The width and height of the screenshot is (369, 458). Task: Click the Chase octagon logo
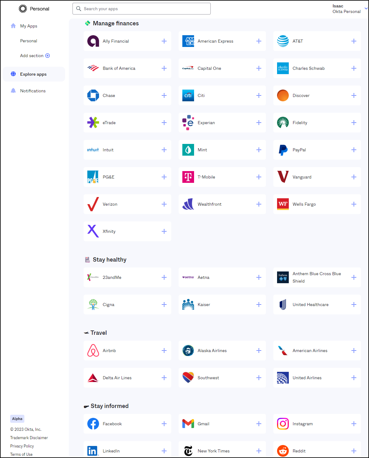pyautogui.click(x=93, y=95)
